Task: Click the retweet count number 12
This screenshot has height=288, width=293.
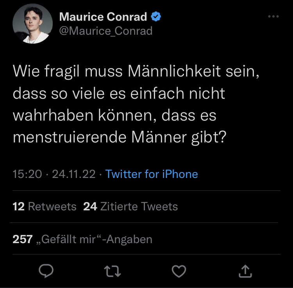Action: click(18, 206)
